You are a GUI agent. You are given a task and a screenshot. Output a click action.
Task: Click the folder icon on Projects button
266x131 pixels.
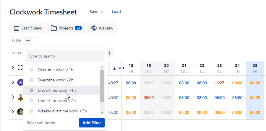tap(53, 28)
